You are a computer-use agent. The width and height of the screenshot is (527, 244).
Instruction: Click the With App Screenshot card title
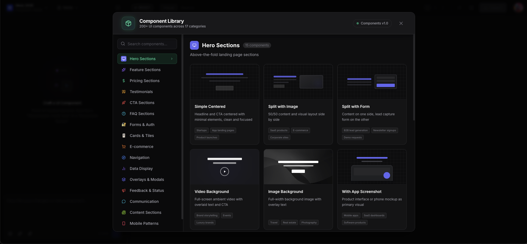pos(362,192)
